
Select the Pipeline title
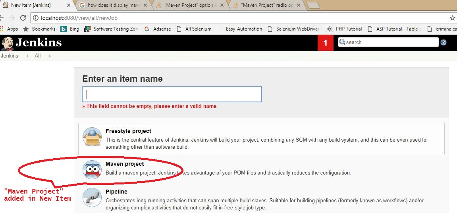(117, 192)
